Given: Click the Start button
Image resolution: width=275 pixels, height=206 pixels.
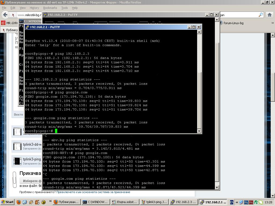Looking at the screenshot, I should point(8,202).
